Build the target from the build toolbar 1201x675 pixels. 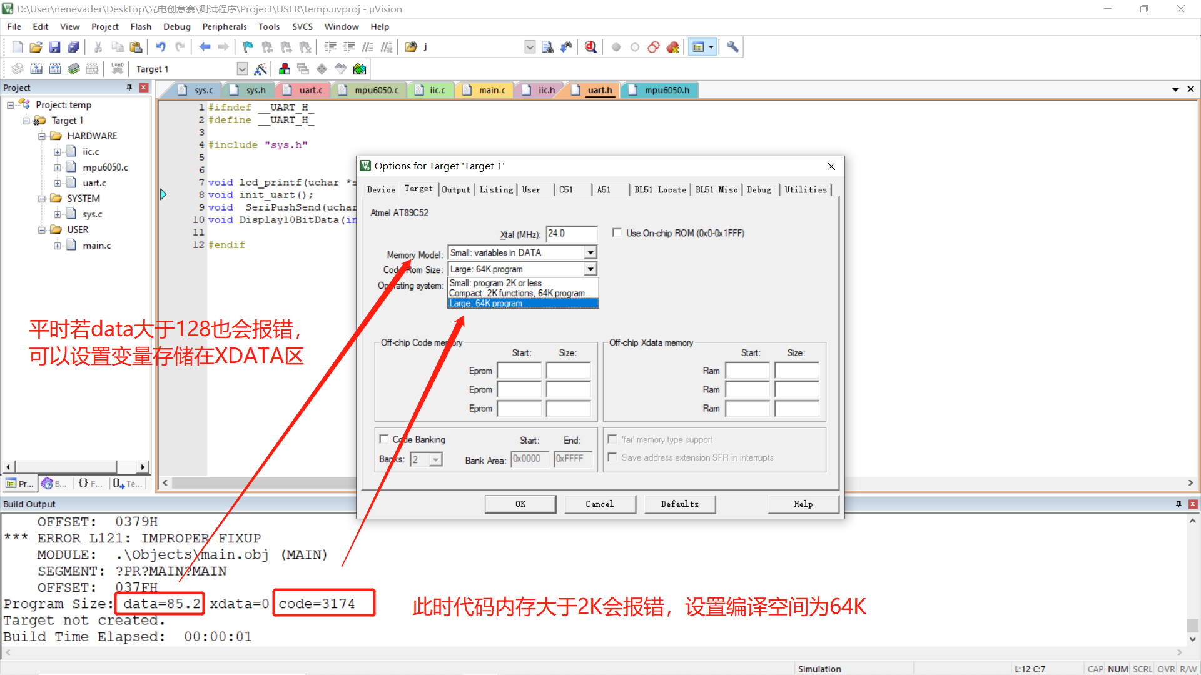click(x=36, y=69)
